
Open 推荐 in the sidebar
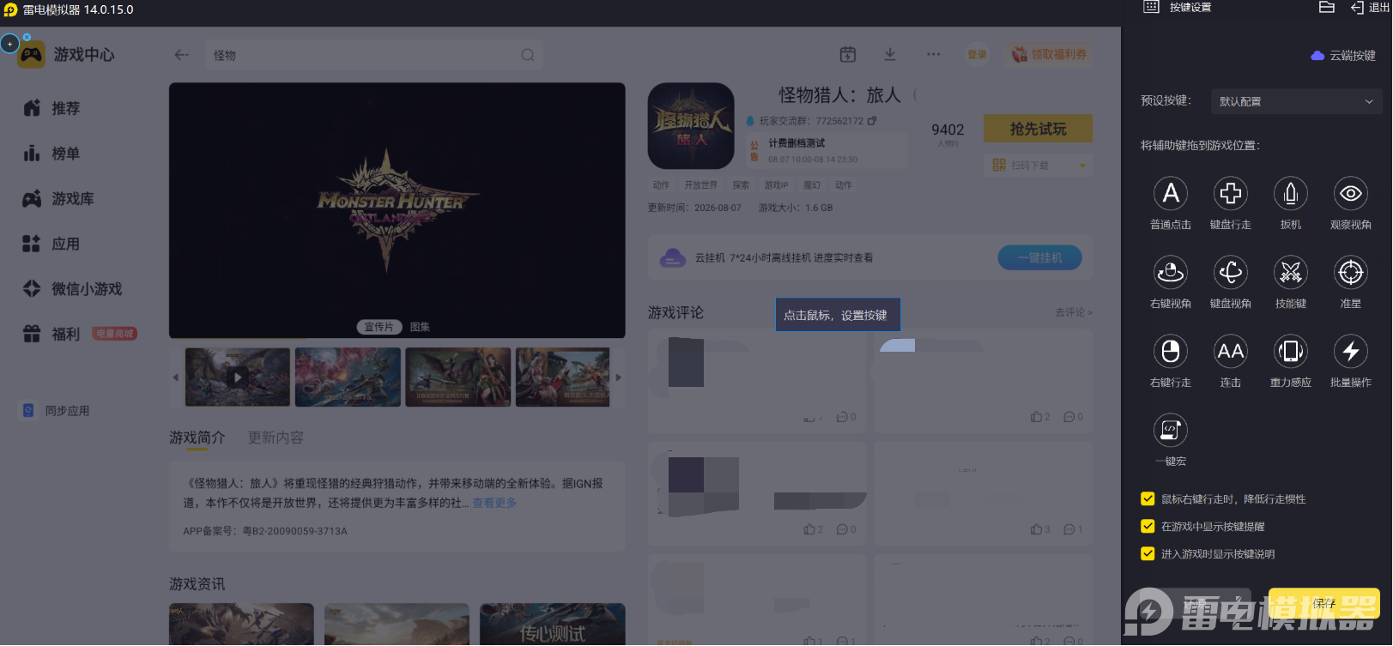(x=51, y=109)
